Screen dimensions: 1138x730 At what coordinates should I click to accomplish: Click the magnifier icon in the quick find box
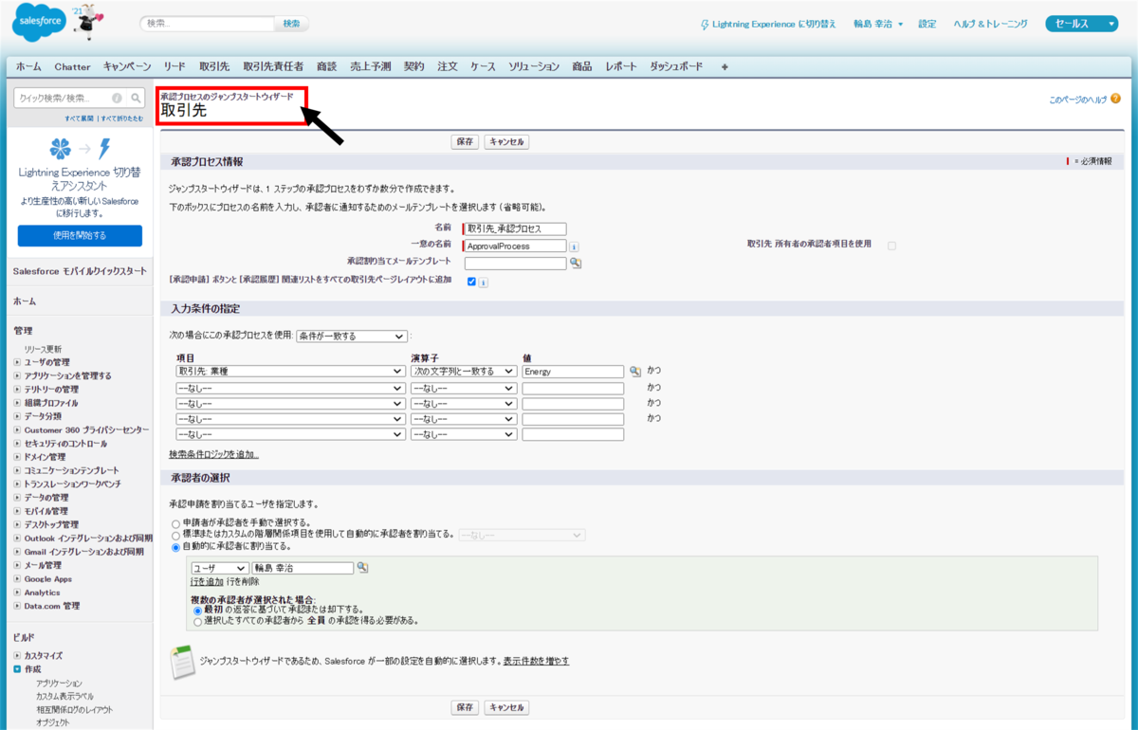tap(137, 98)
